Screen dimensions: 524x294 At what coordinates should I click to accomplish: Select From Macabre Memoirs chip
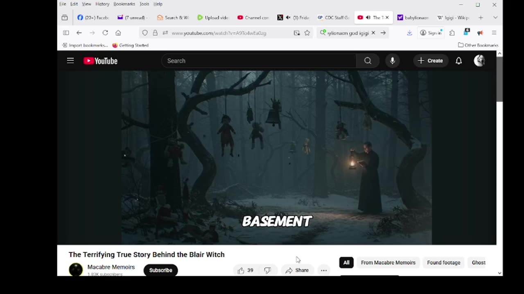point(388,263)
